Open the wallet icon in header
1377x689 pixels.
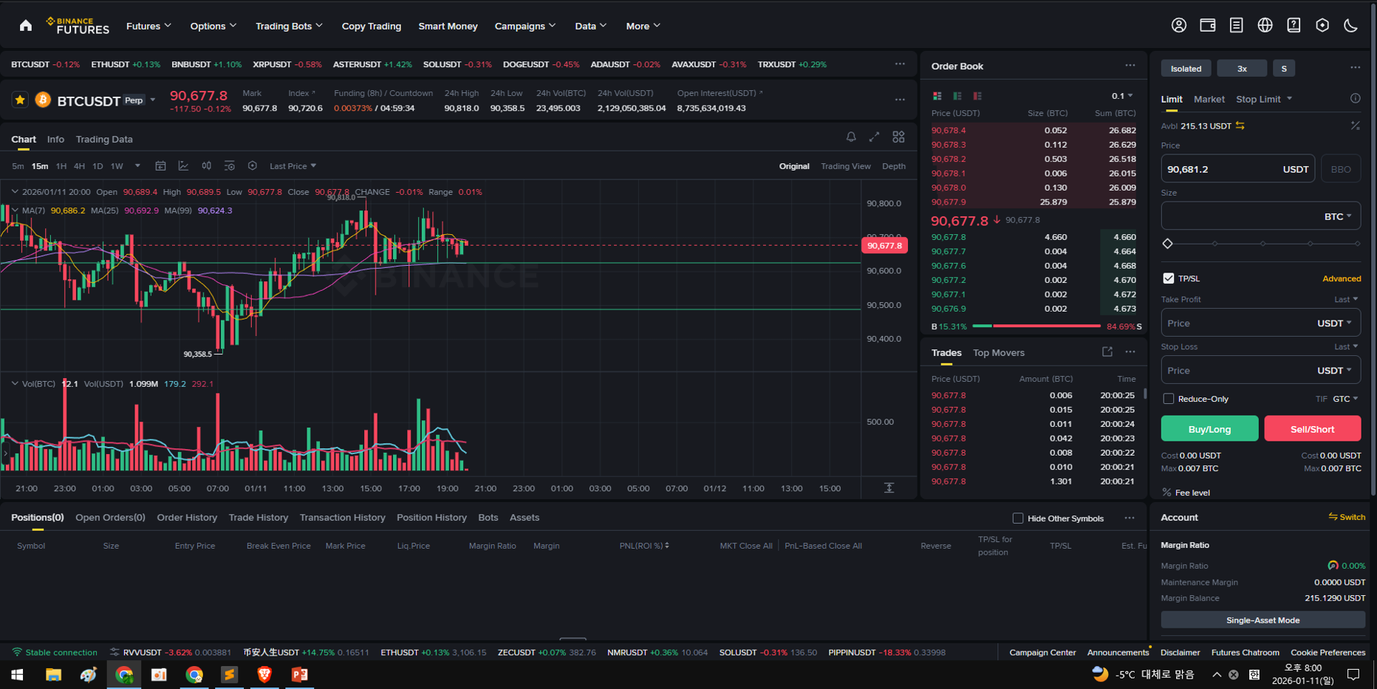tap(1208, 26)
